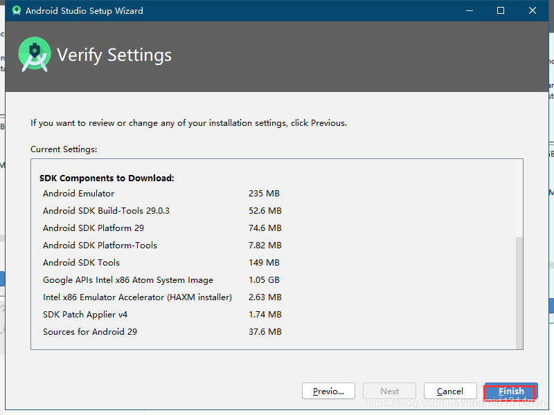Click the 'Android Studio Setup Wizard' window title
Viewport: 554px width, 415px height.
[x=84, y=11]
